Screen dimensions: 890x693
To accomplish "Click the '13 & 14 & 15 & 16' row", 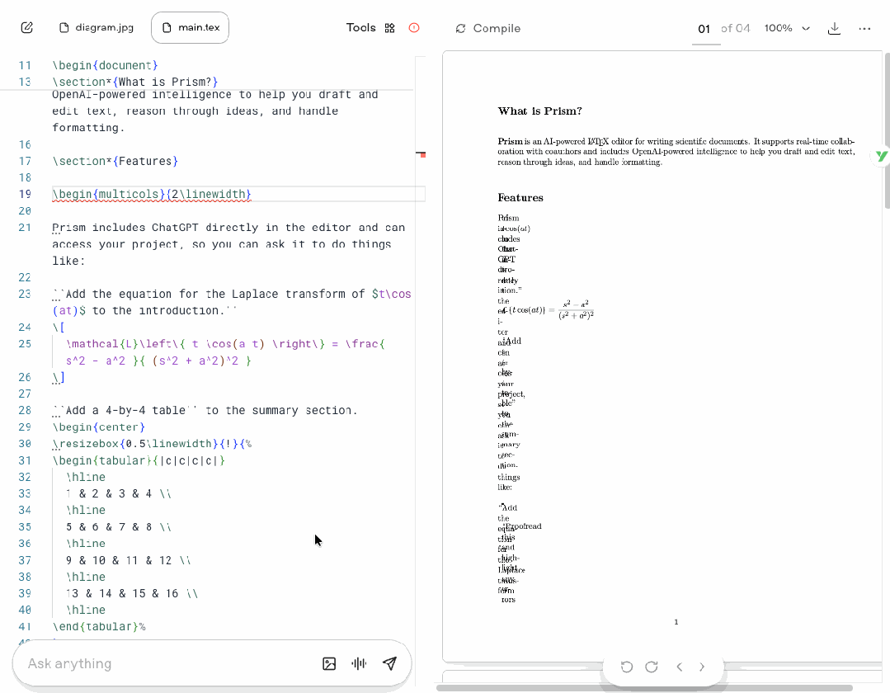I will pos(132,593).
